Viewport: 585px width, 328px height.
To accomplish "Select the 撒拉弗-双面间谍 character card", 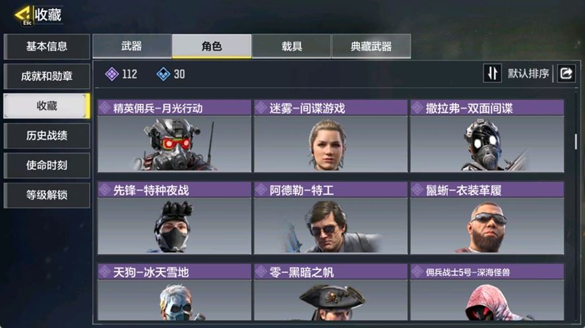I will point(487,136).
